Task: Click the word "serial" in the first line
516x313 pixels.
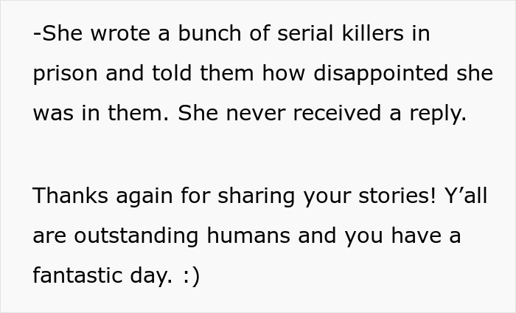Action: 305,33
